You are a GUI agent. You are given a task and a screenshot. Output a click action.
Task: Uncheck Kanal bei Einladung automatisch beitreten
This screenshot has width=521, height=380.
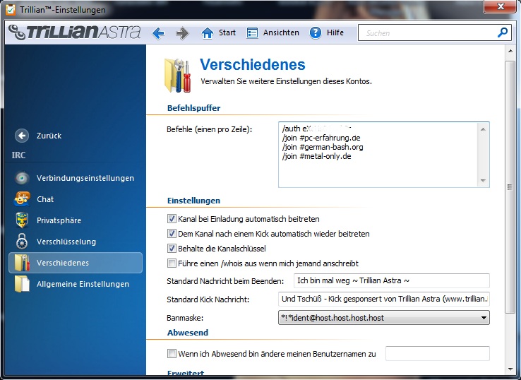point(172,219)
